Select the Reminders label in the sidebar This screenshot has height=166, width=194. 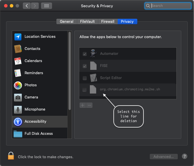tap(34, 73)
